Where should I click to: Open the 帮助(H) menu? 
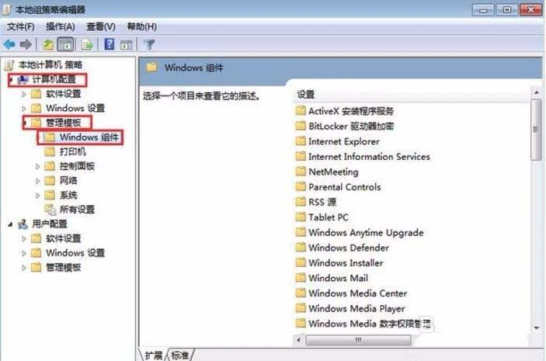click(x=141, y=26)
